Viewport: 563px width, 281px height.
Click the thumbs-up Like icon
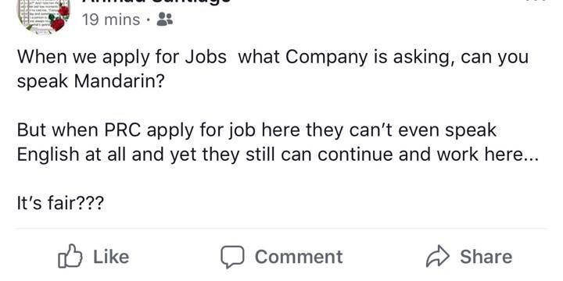click(70, 256)
